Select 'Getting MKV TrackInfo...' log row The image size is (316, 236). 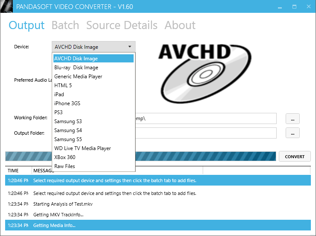click(x=158, y=215)
